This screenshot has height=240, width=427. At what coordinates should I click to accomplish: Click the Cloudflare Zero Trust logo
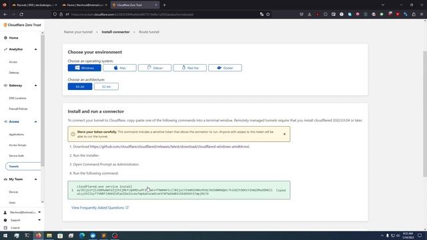coord(22,25)
